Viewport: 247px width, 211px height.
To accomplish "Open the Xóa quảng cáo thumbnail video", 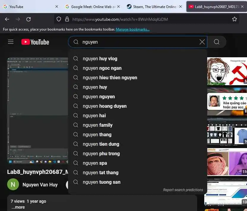I will coord(227,102).
